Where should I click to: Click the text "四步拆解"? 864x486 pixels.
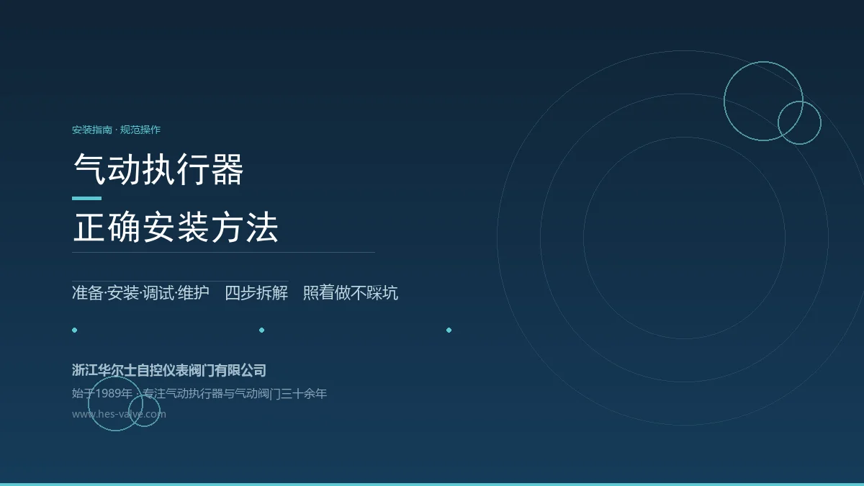tap(256, 293)
